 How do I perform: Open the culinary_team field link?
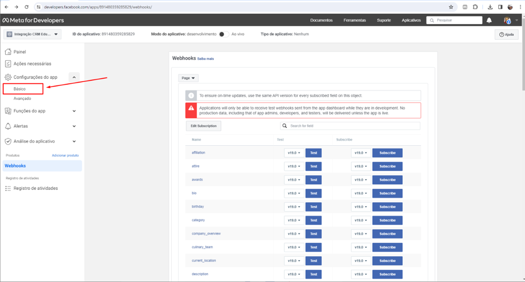click(202, 247)
